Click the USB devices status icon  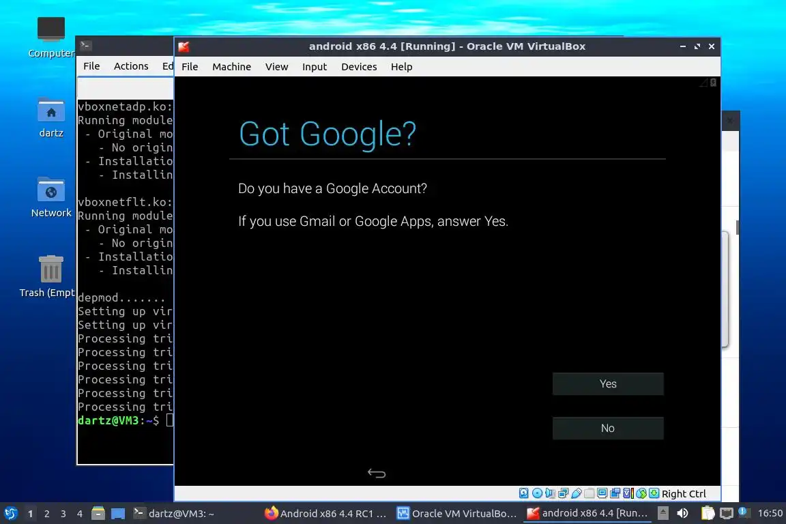click(x=577, y=493)
